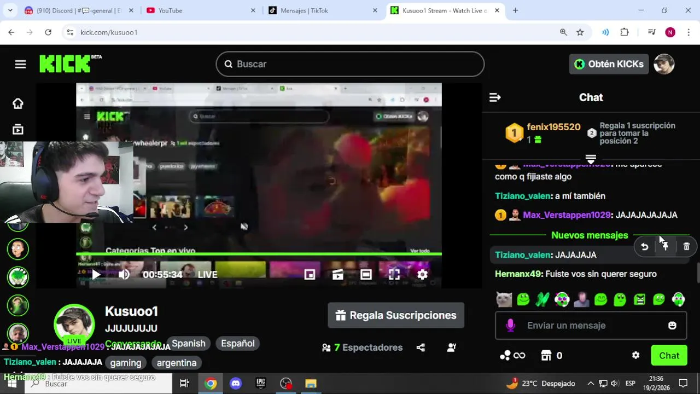This screenshot has height=394, width=700.
Task: Click the green video progress bar
Action: click(x=259, y=254)
